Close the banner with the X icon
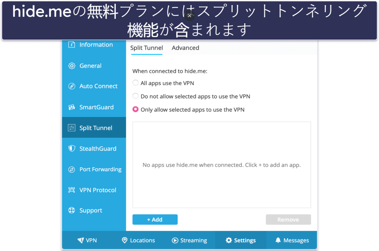The height and width of the screenshot is (251, 379). coord(189,16)
